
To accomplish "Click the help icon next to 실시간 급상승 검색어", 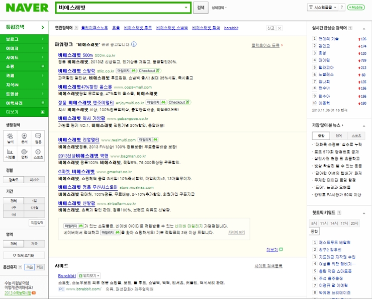I will coord(350,28).
